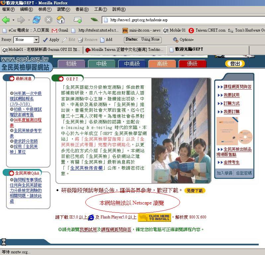Click the new tab toolbar icon

(x=78, y=20)
